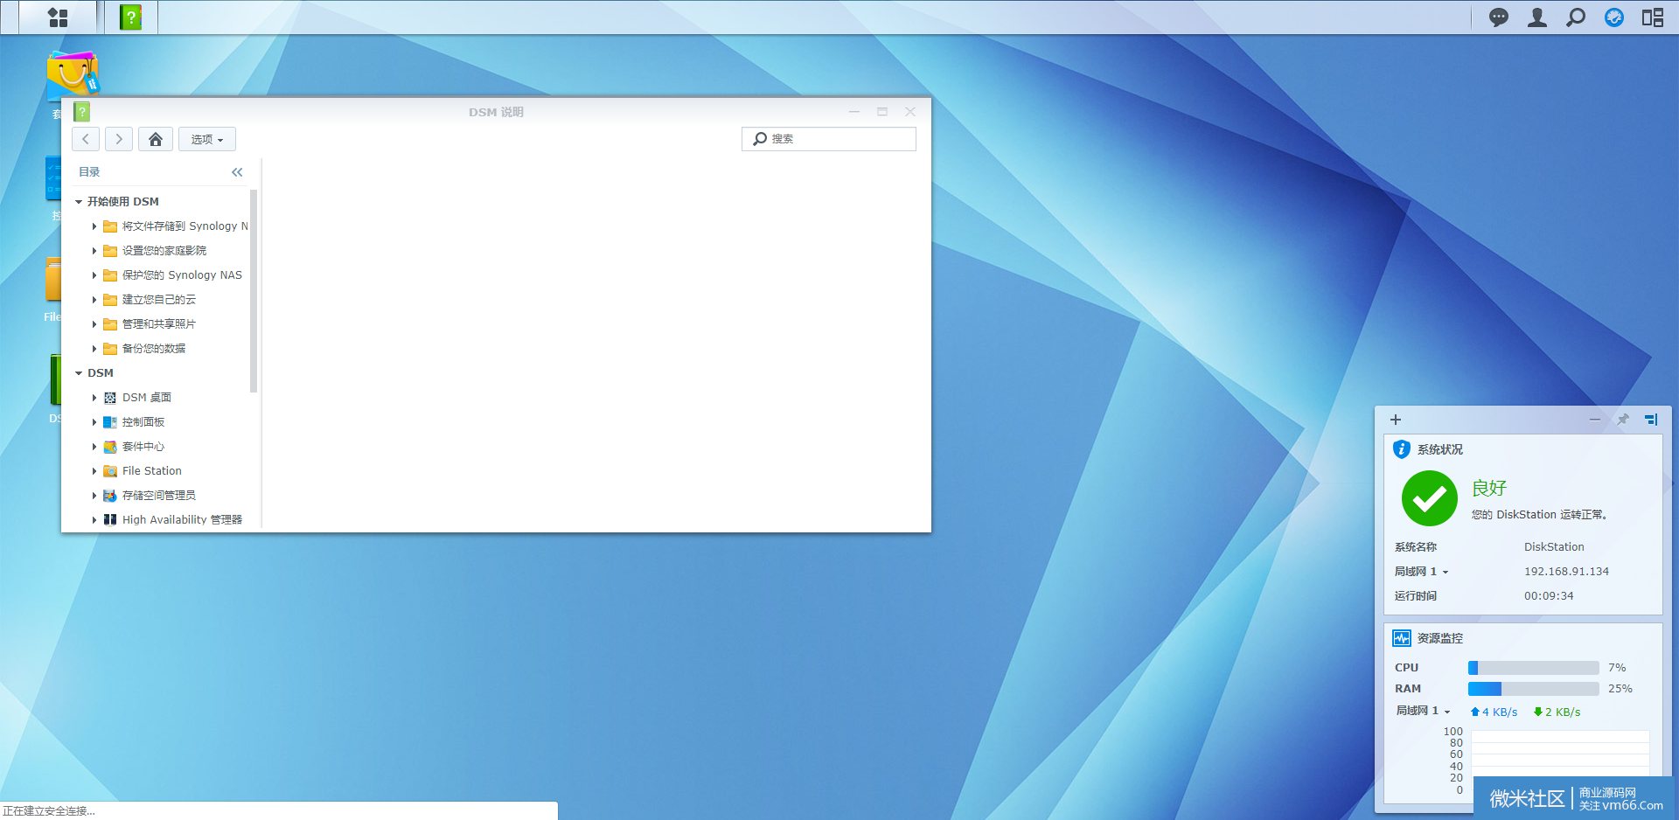The image size is (1679, 820).
Task: Minimize the widget panel
Action: point(1595,420)
